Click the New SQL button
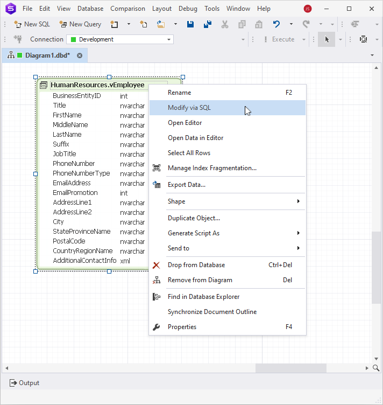Screen dimensions: 383x405 [x=32, y=24]
